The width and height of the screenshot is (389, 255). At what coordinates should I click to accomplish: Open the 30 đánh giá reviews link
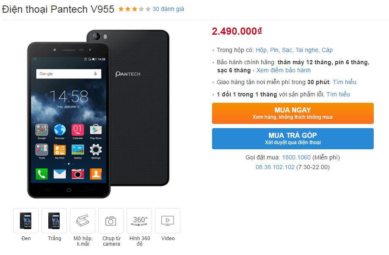tap(169, 9)
